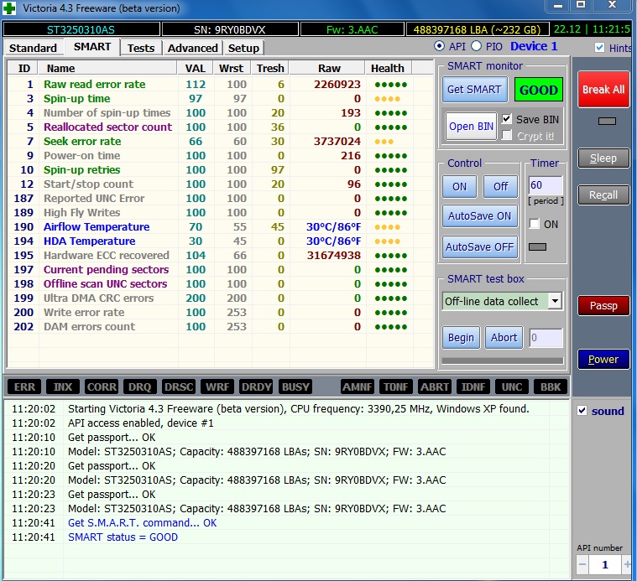Viewport: 637px width, 581px height.
Task: Click the ABRT error indicator
Action: click(434, 386)
